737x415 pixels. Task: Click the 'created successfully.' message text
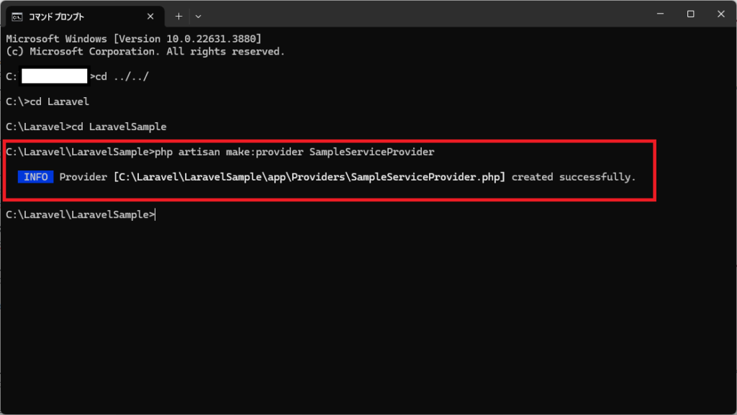pyautogui.click(x=574, y=177)
